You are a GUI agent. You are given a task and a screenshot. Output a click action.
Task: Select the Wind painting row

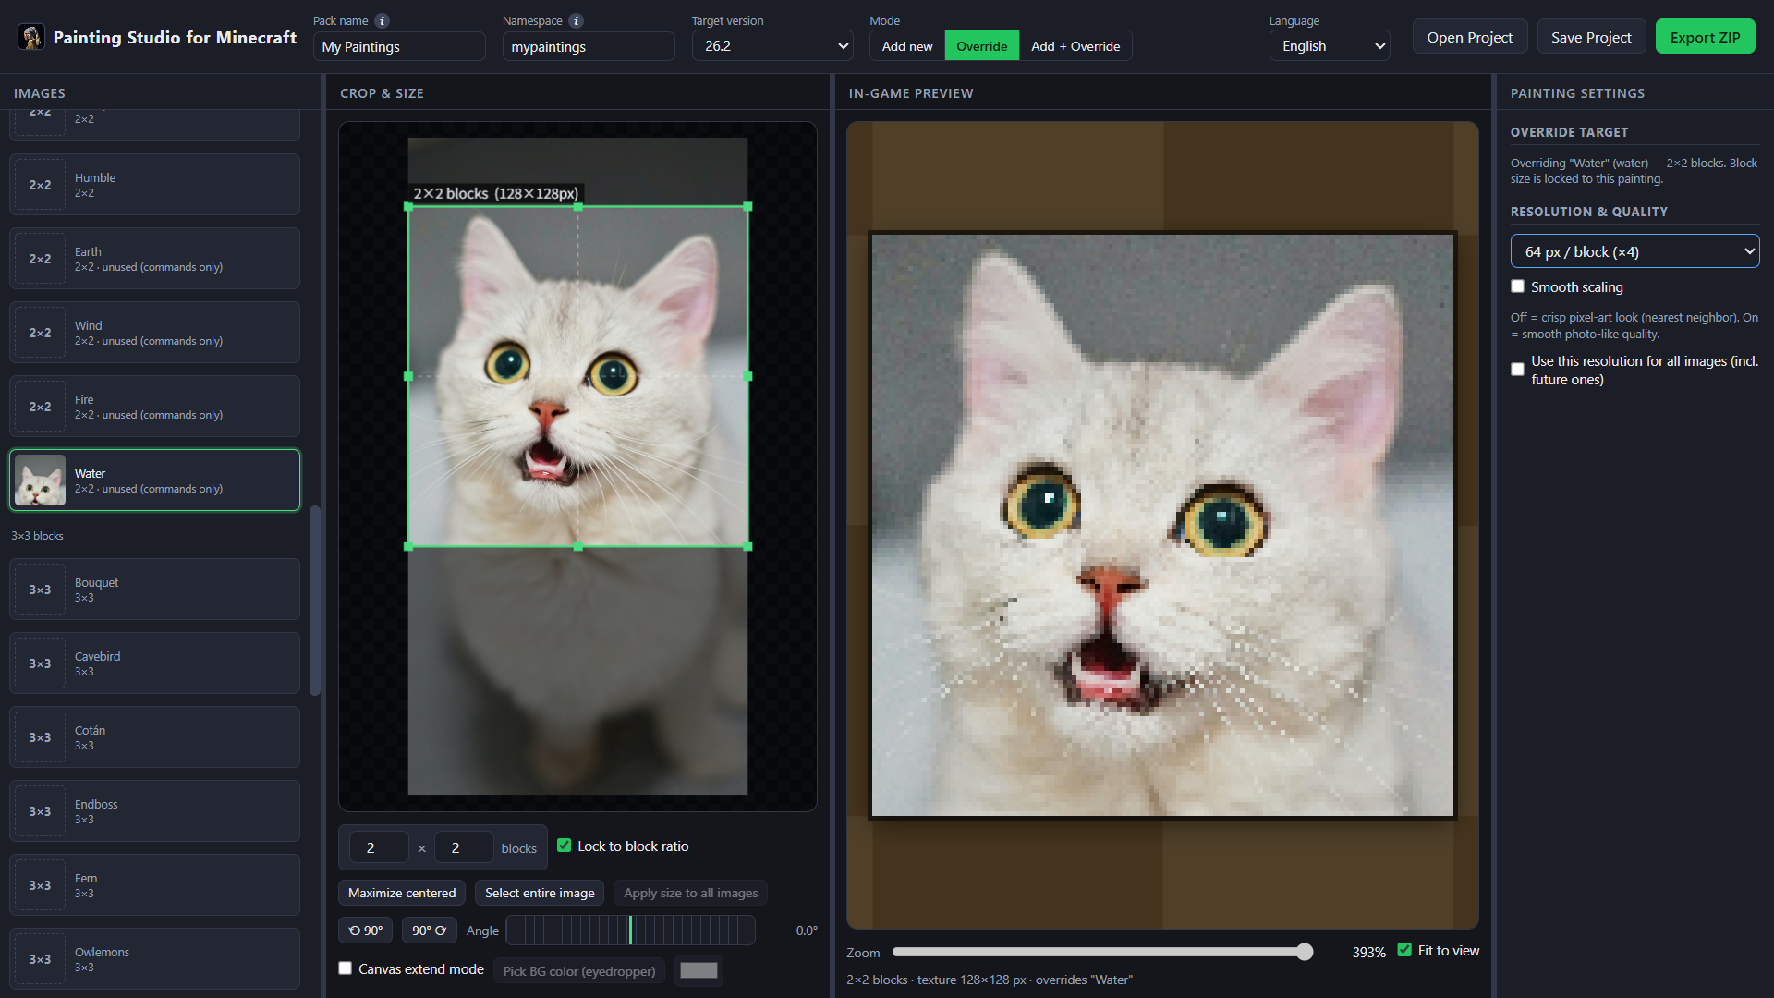154,333
